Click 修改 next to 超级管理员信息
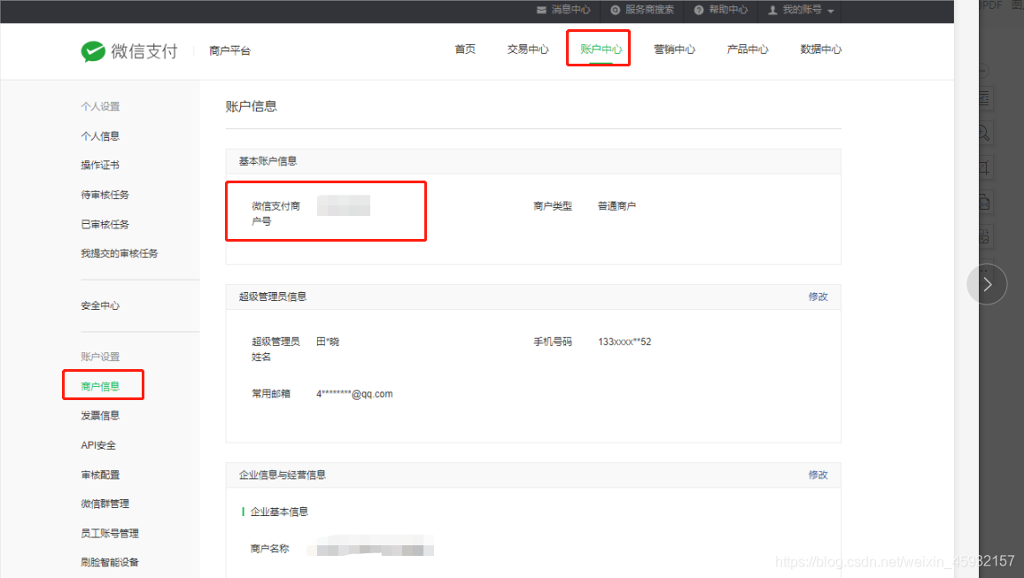Viewport: 1024px width, 578px height. click(x=818, y=297)
